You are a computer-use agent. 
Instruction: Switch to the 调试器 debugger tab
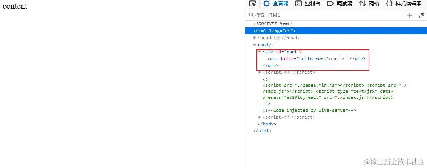[340, 3]
